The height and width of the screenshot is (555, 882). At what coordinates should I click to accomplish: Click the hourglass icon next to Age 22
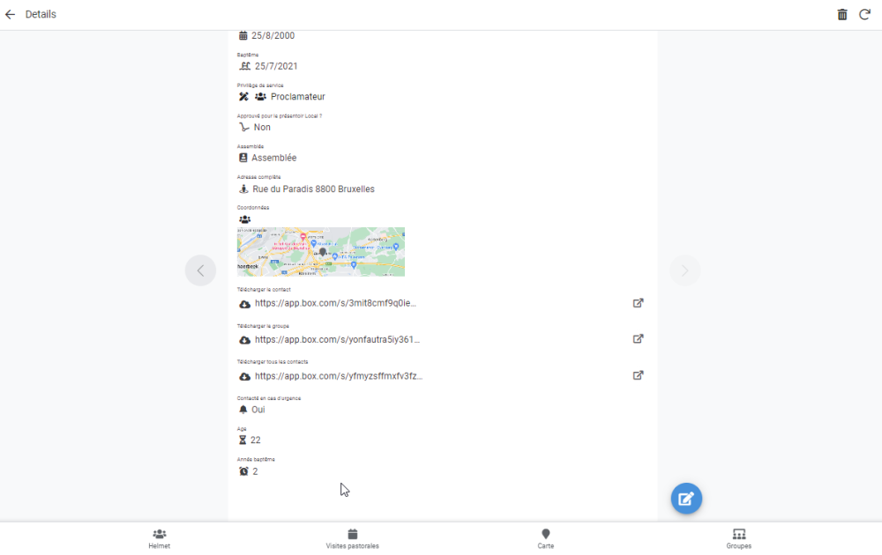coord(243,440)
